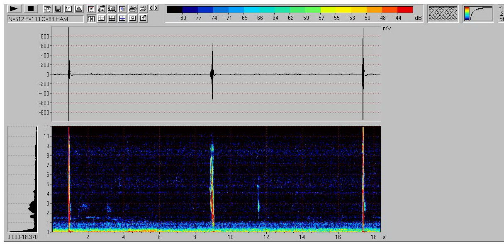Click the power spectrum panel left of spectrogram
The width and height of the screenshot is (504, 244).
pos(22,179)
